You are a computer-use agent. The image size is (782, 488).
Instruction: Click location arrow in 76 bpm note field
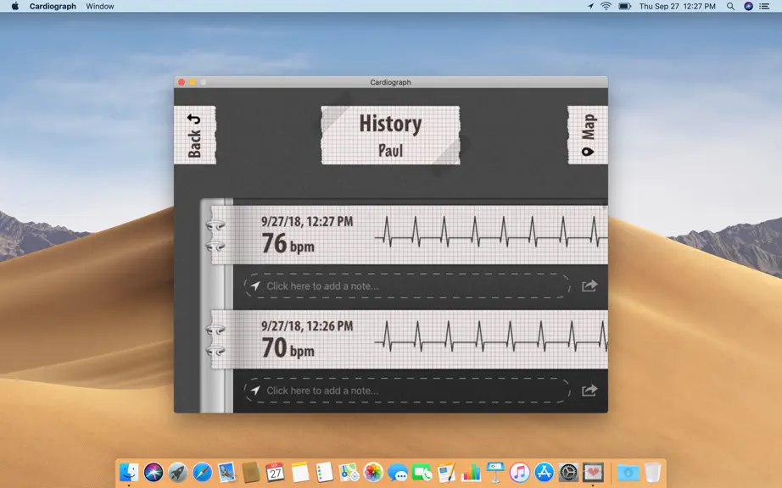255,286
